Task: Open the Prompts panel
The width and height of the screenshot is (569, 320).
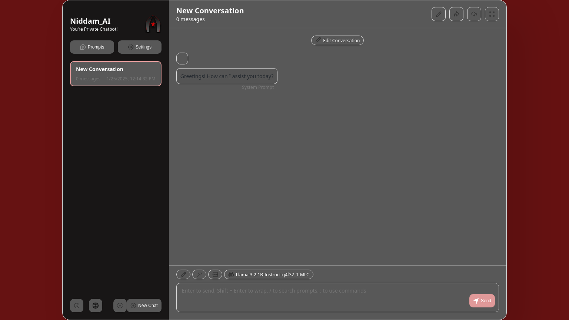Action: click(92, 47)
